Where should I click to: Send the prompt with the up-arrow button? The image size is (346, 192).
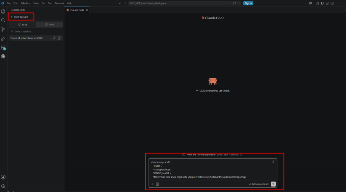273,184
